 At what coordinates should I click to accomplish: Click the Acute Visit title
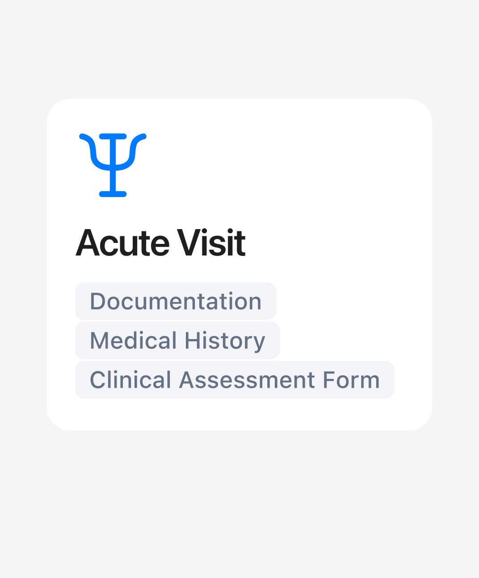click(160, 243)
